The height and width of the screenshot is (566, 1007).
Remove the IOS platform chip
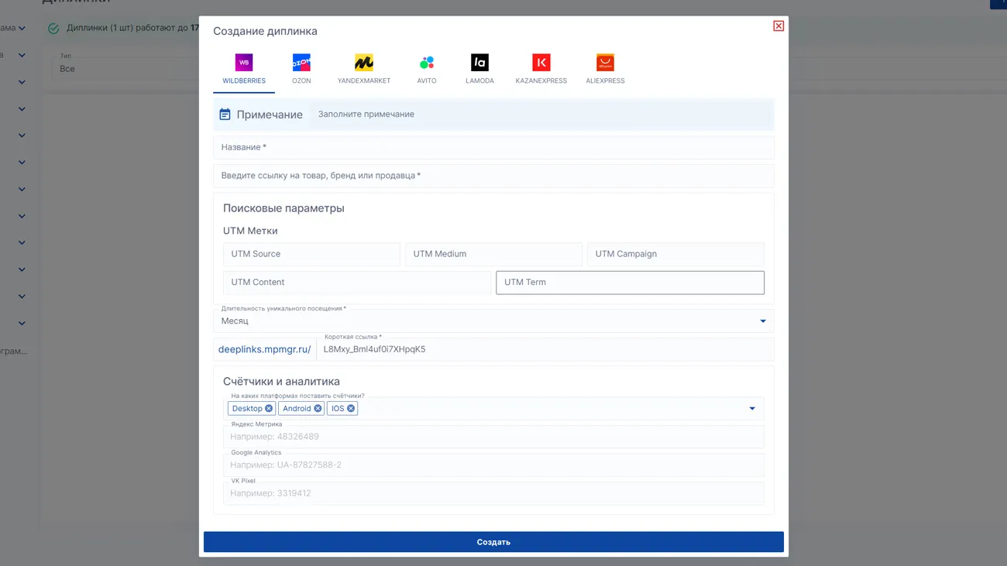pyautogui.click(x=351, y=409)
